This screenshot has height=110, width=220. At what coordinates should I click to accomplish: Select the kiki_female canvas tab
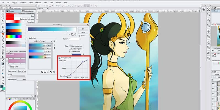pyautogui.click(x=42, y=9)
